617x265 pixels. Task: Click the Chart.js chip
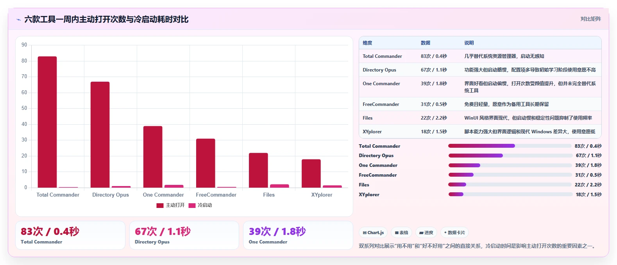tap(373, 233)
